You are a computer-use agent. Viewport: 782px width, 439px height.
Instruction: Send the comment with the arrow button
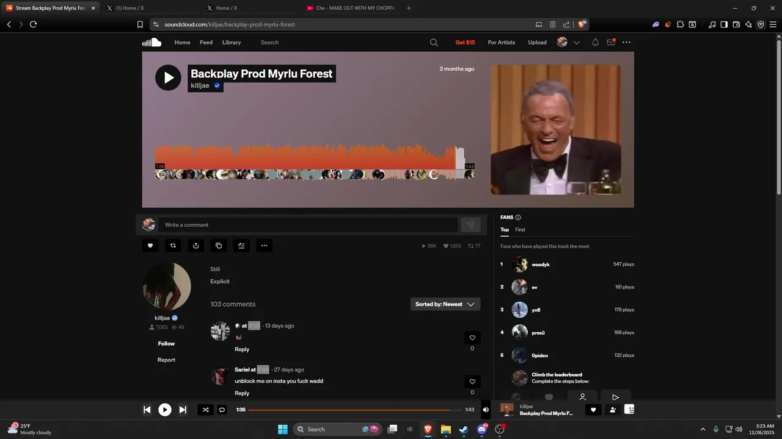(470, 225)
